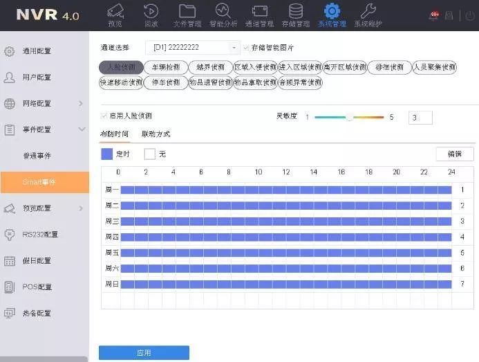Click the 灵敏度 sensitivity slider
479x362 pixels.
click(x=349, y=118)
